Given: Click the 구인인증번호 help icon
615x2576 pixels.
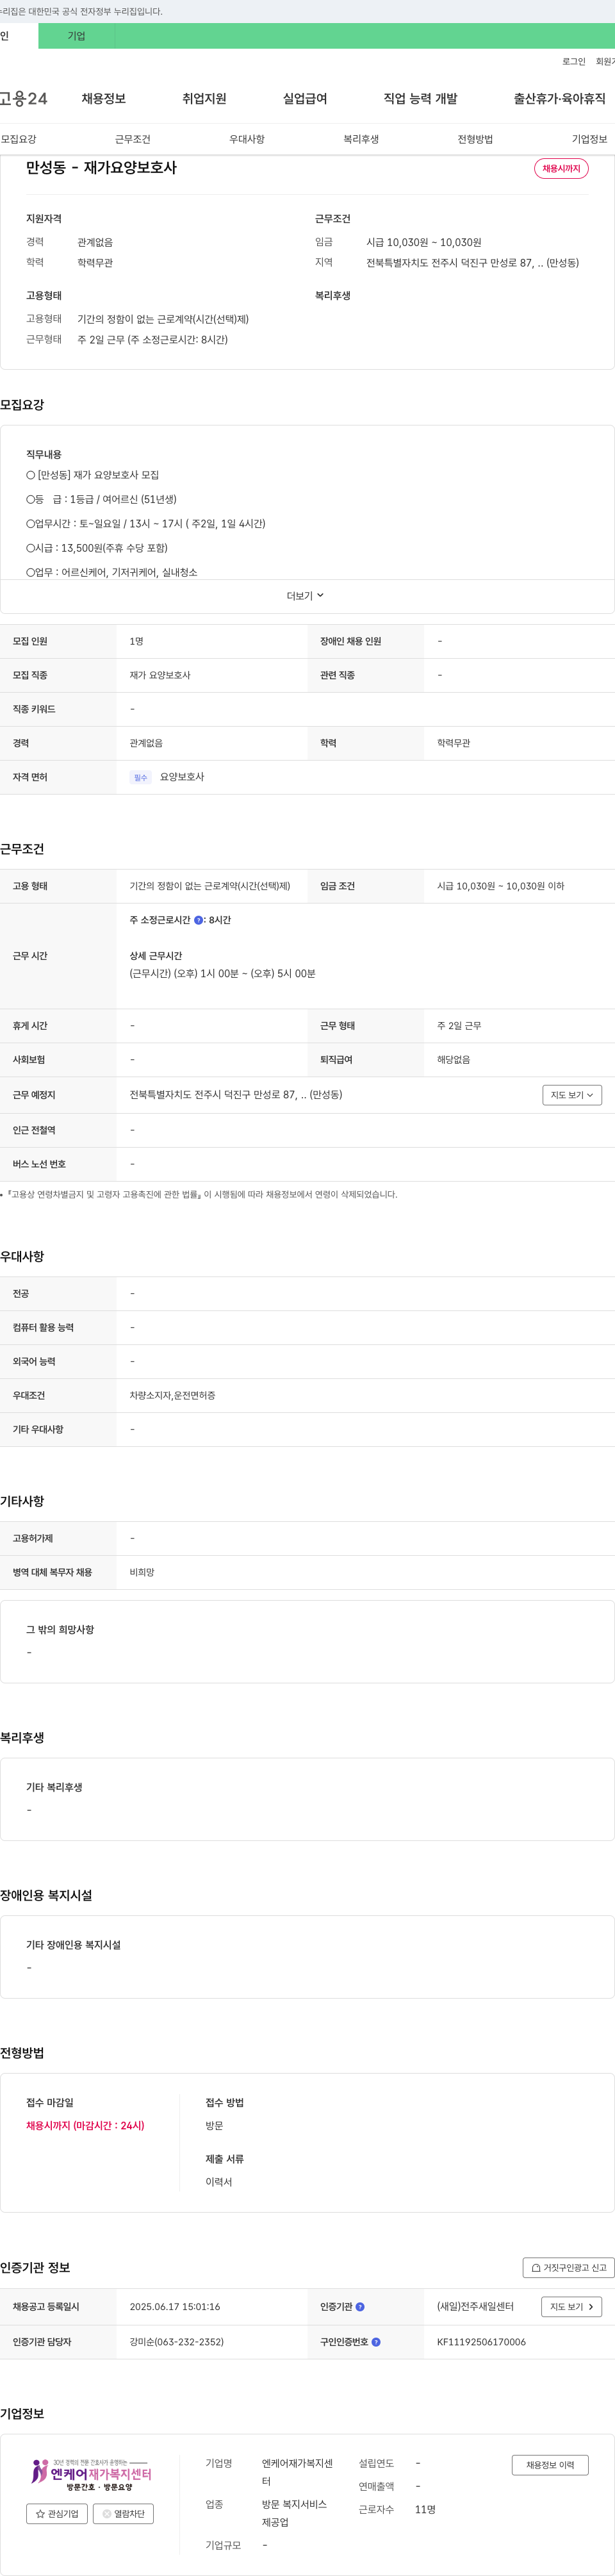Looking at the screenshot, I should (x=376, y=2342).
